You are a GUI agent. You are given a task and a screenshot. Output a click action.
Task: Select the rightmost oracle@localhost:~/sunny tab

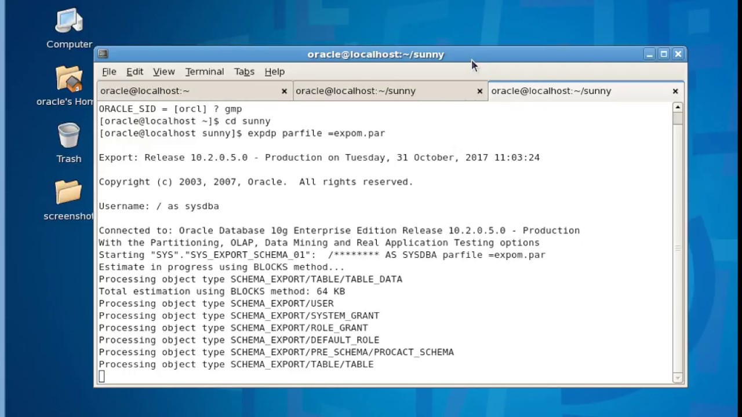click(x=586, y=91)
